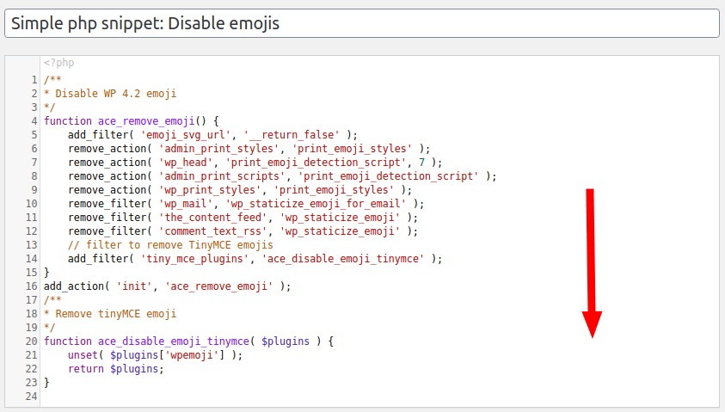725x412 pixels.
Task: Click line number 24 in the gutter
Action: 31,397
